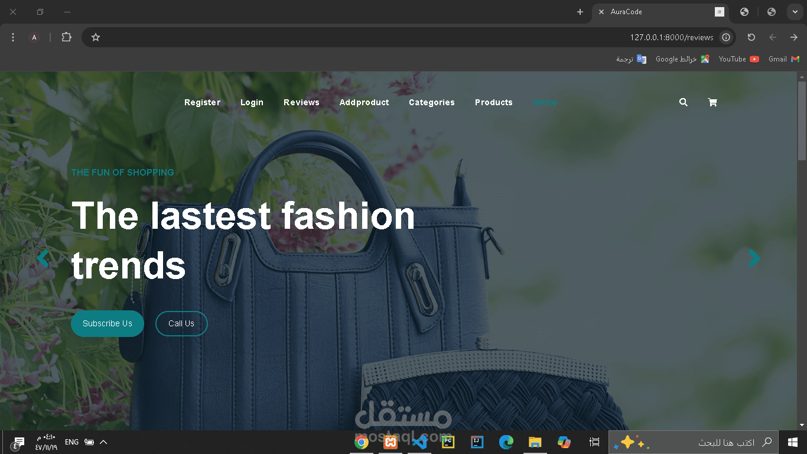Viewport: 807px width, 454px height.
Task: Close the AuraCode tab
Action: click(x=601, y=12)
